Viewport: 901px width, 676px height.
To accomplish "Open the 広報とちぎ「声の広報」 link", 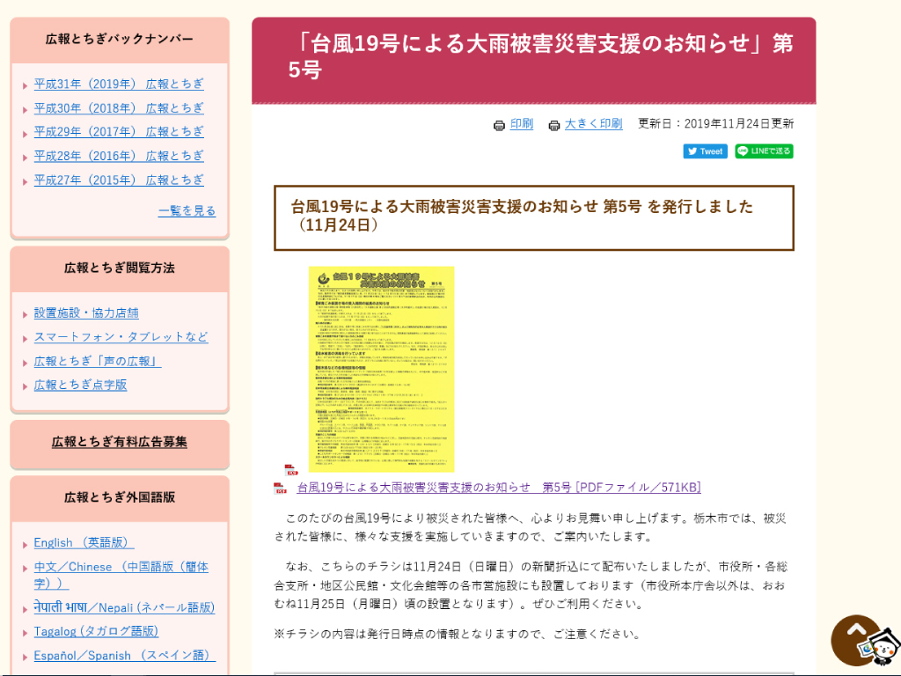I will click(98, 361).
